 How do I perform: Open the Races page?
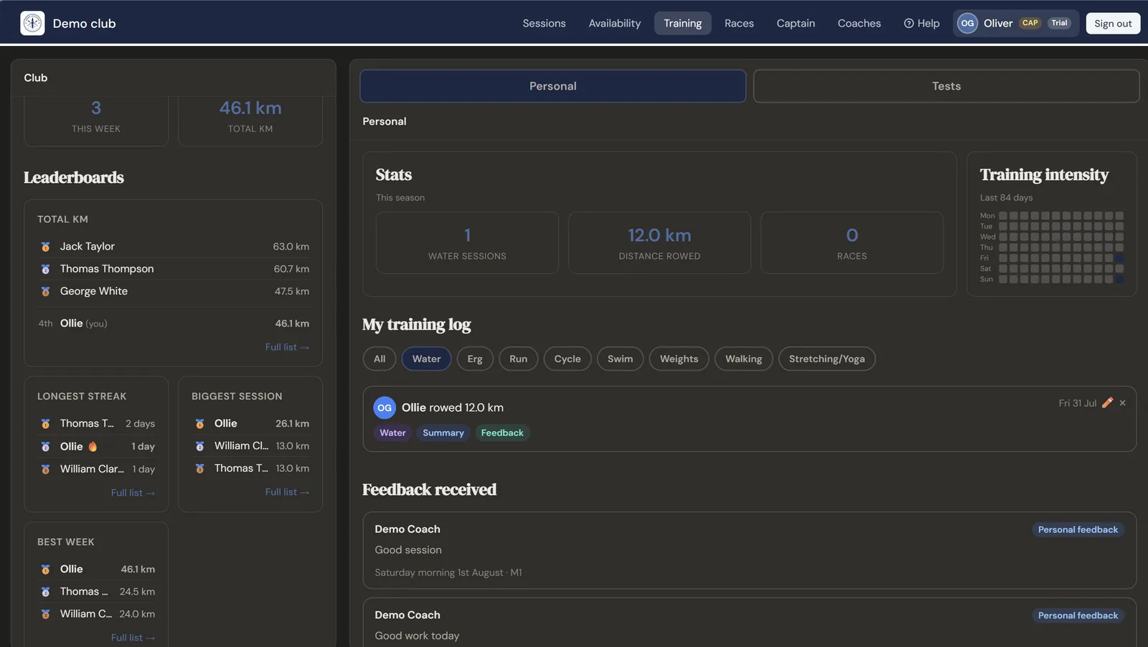tap(739, 23)
